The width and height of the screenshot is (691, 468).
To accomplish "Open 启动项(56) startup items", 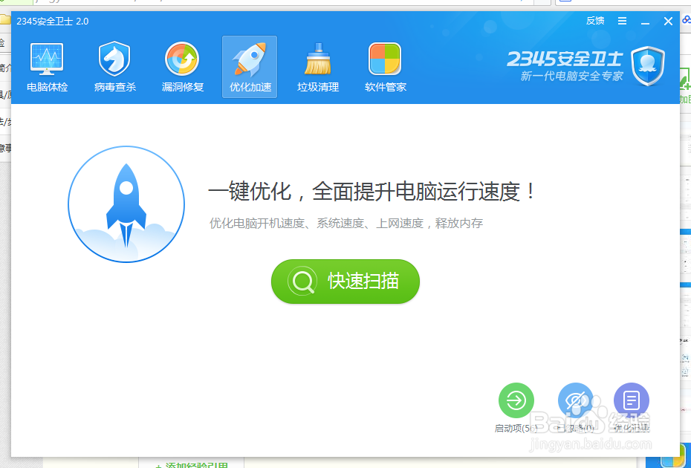I will click(x=516, y=408).
